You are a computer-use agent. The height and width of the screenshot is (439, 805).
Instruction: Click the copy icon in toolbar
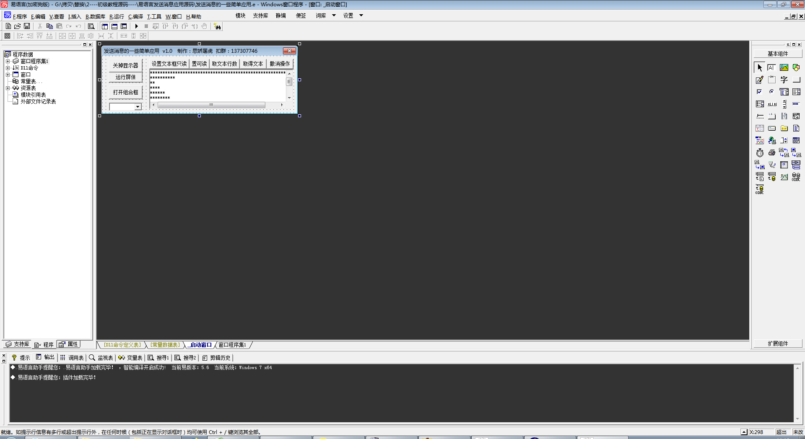click(49, 26)
